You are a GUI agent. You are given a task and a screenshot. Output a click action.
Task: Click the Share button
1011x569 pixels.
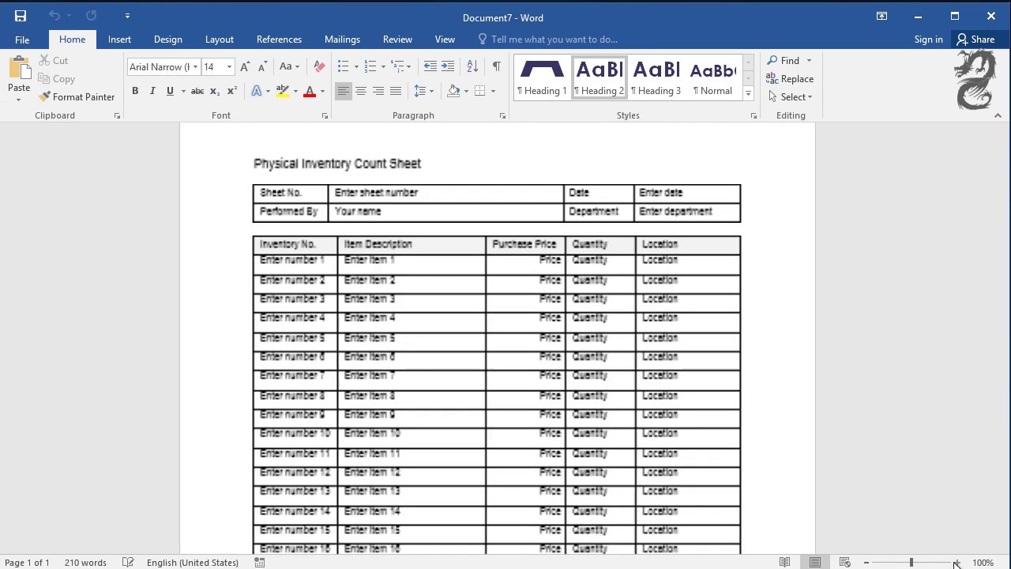click(x=975, y=40)
